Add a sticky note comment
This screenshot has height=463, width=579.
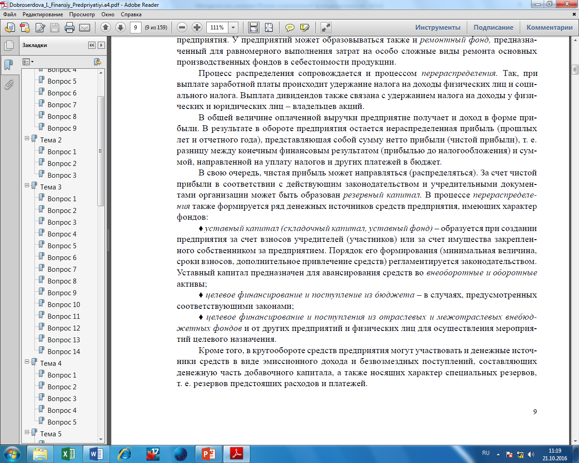click(x=290, y=28)
